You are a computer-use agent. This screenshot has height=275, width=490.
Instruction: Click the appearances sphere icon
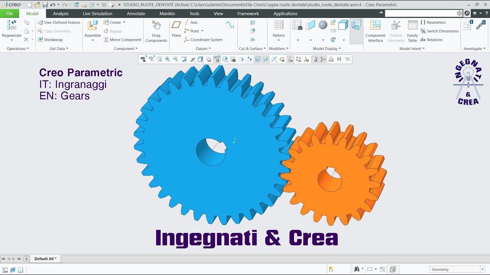(x=323, y=25)
